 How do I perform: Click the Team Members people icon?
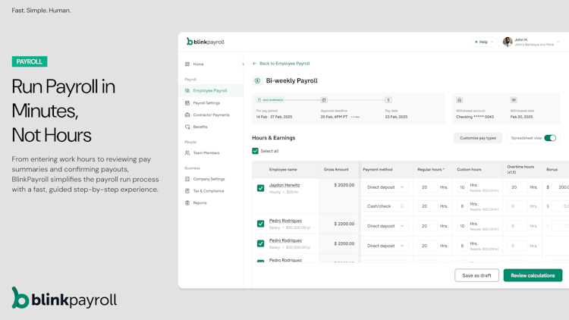click(187, 153)
